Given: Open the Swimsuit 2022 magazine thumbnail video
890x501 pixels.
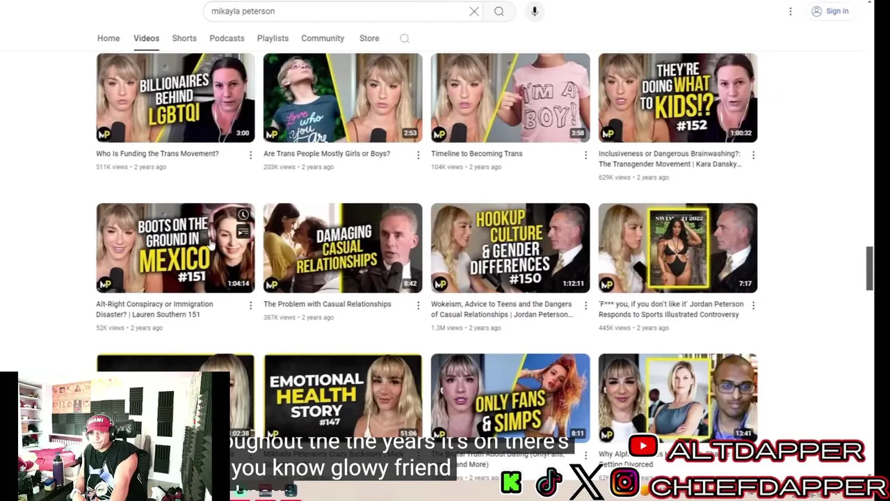Looking at the screenshot, I should [678, 248].
